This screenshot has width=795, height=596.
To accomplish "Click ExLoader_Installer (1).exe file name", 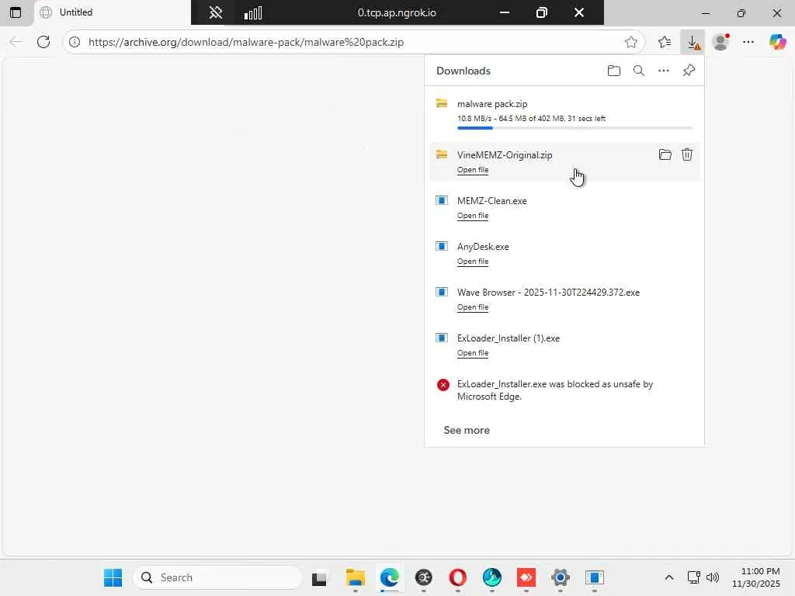I will tap(509, 338).
